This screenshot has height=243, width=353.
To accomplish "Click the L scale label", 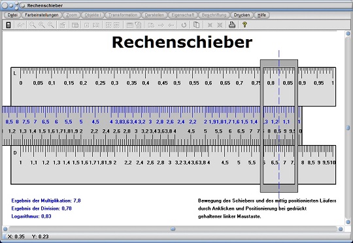I will [x=15, y=73].
